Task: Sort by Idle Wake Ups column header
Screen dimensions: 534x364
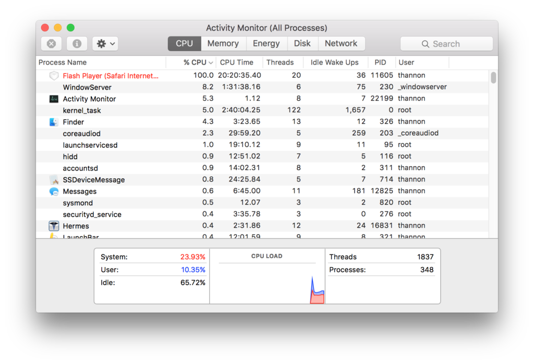Action: pyautogui.click(x=334, y=62)
